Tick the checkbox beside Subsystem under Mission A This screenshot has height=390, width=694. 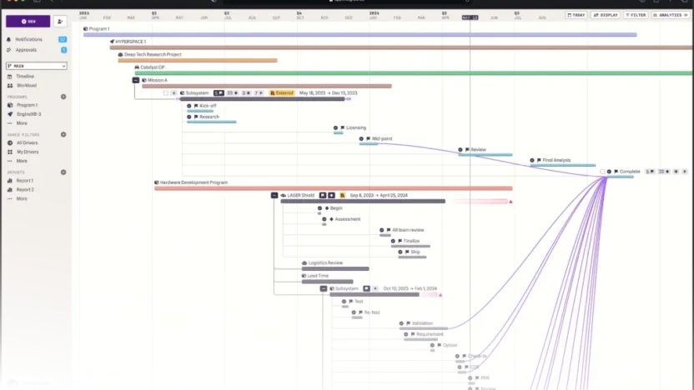click(166, 92)
